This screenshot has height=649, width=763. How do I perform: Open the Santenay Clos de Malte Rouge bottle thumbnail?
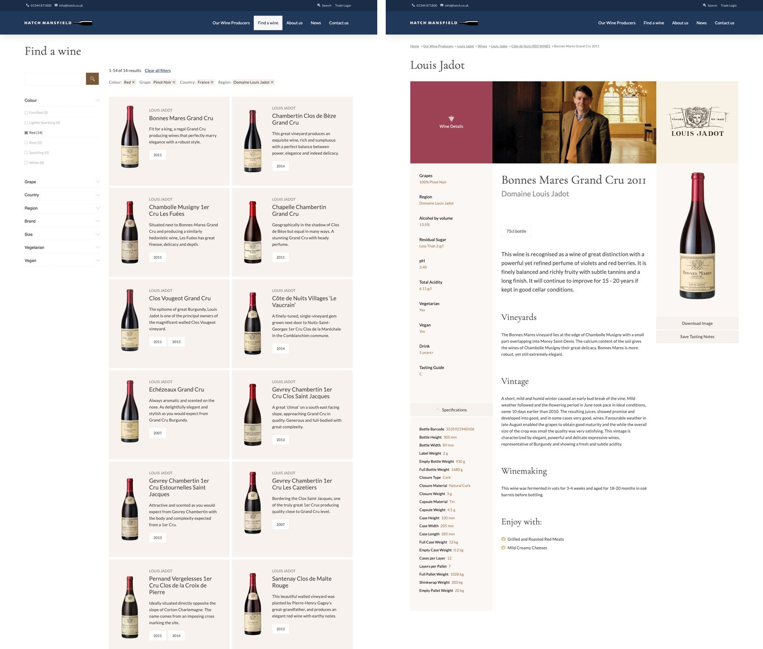coord(253,604)
